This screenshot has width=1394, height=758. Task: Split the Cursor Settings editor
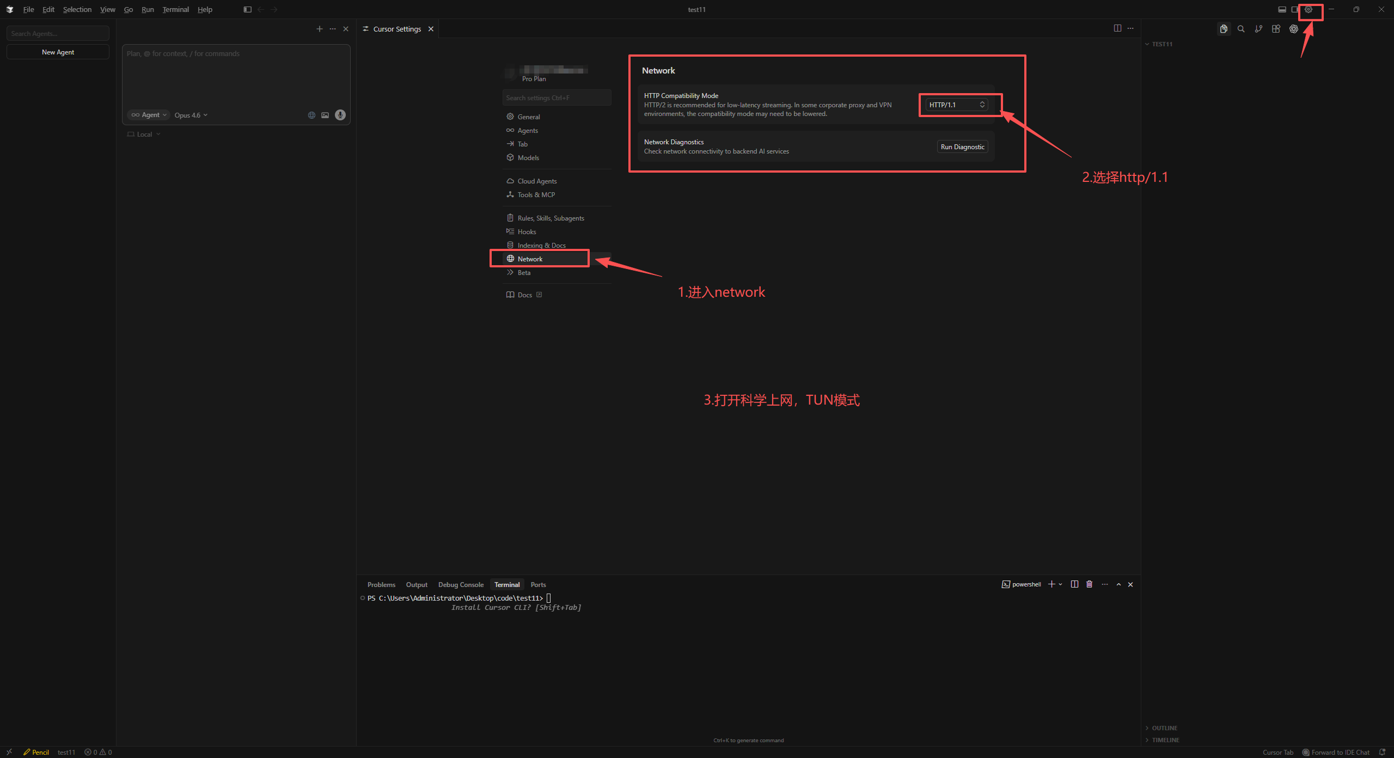tap(1117, 28)
